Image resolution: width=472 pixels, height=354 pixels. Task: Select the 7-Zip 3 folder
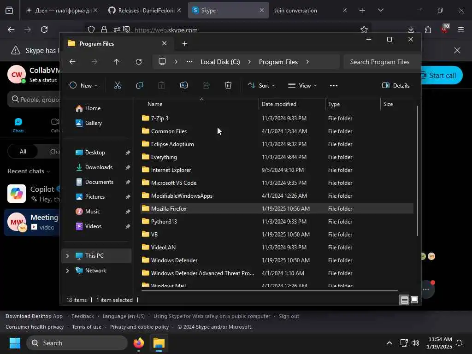coord(277,118)
